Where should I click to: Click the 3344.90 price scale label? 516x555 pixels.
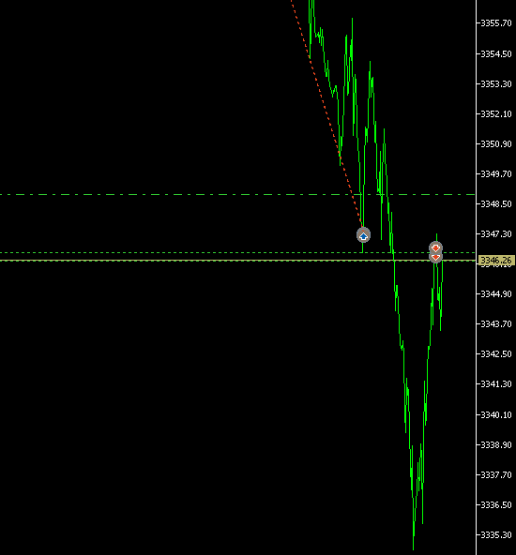click(x=495, y=294)
